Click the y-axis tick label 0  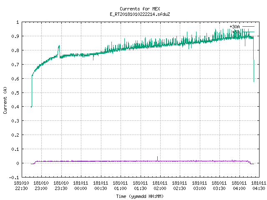tap(18, 163)
